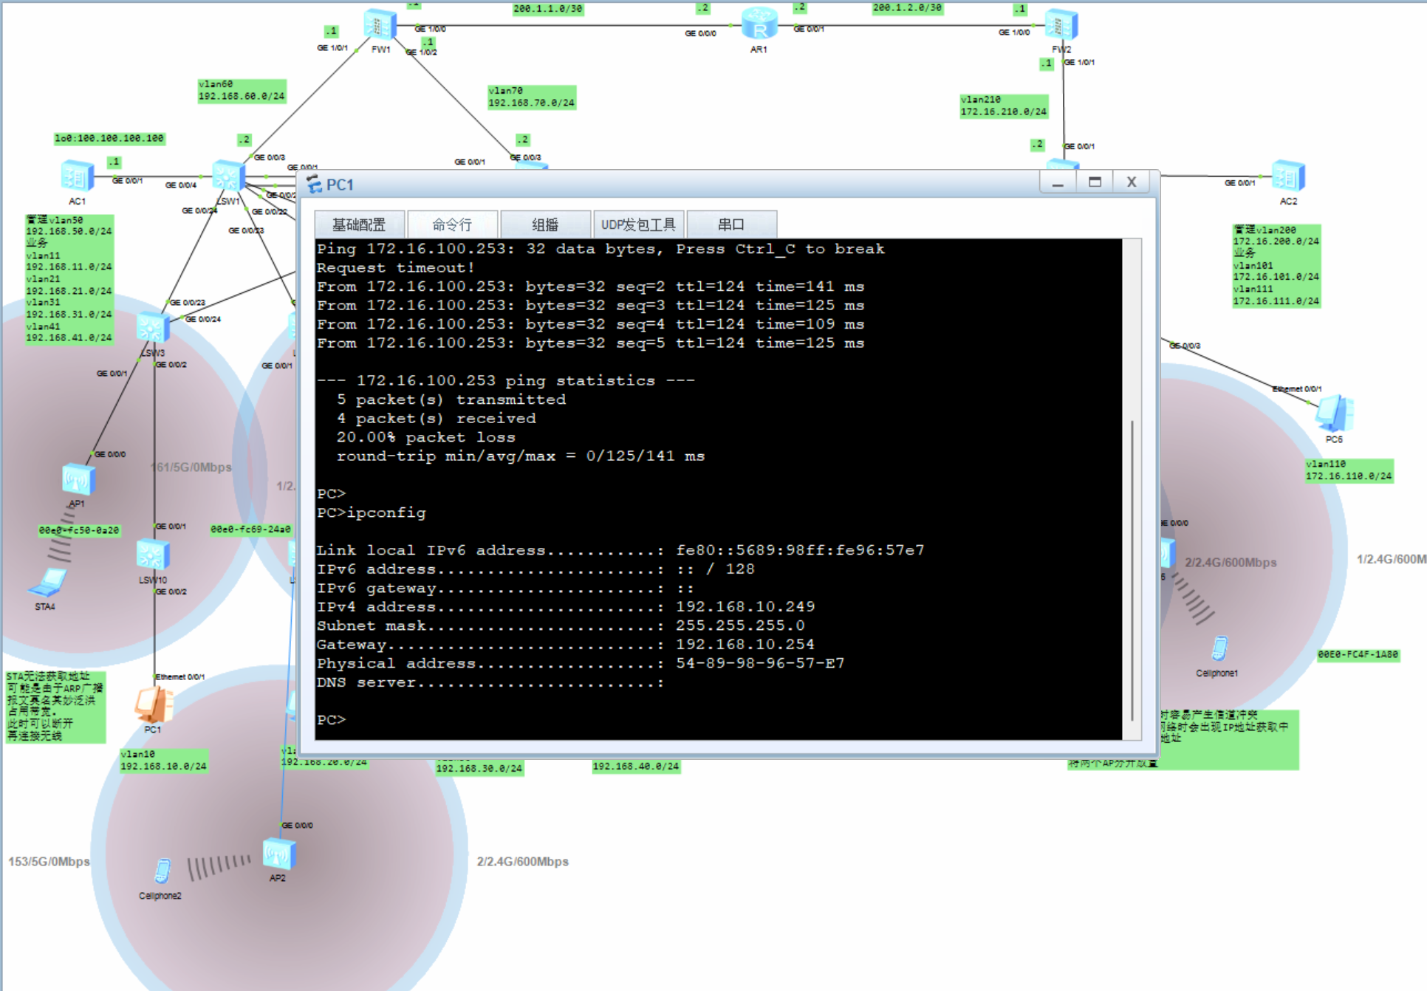Select the AC2 access controller icon

tap(1288, 177)
